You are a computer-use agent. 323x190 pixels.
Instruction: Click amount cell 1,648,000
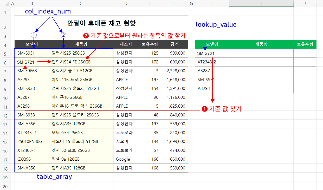(x=175, y=80)
